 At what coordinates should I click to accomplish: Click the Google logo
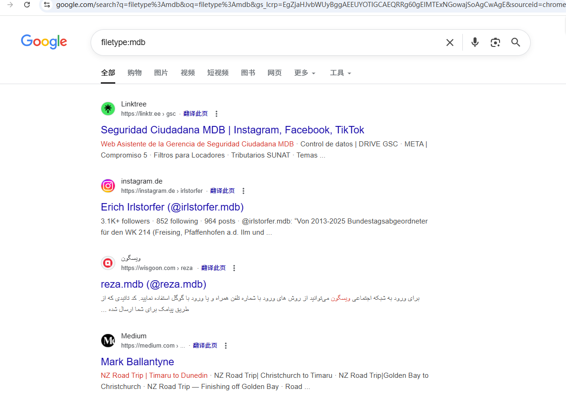tap(44, 42)
